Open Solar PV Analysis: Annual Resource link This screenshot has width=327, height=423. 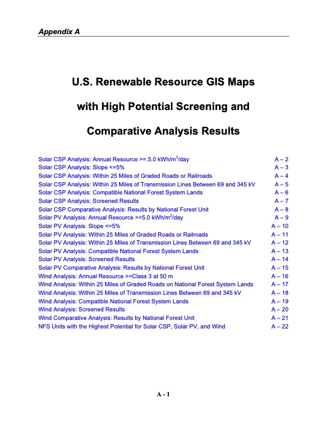click(x=111, y=217)
